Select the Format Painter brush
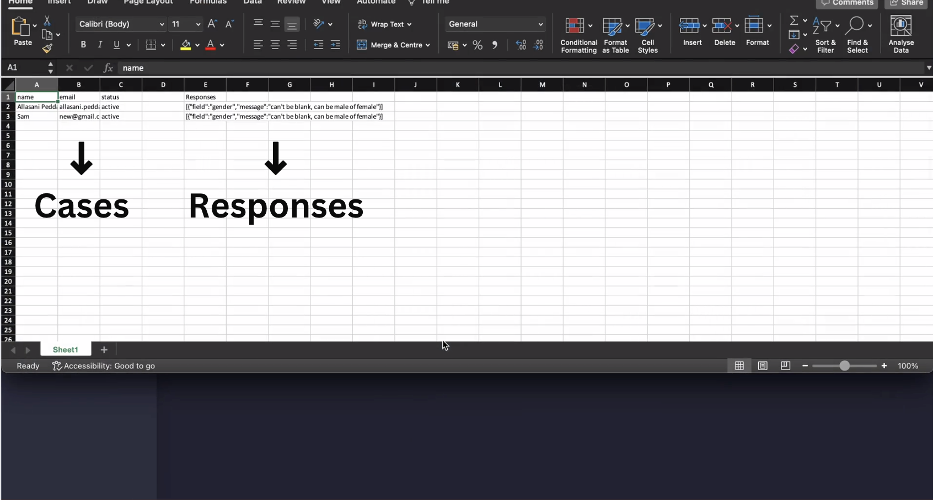933x500 pixels. [x=47, y=48]
